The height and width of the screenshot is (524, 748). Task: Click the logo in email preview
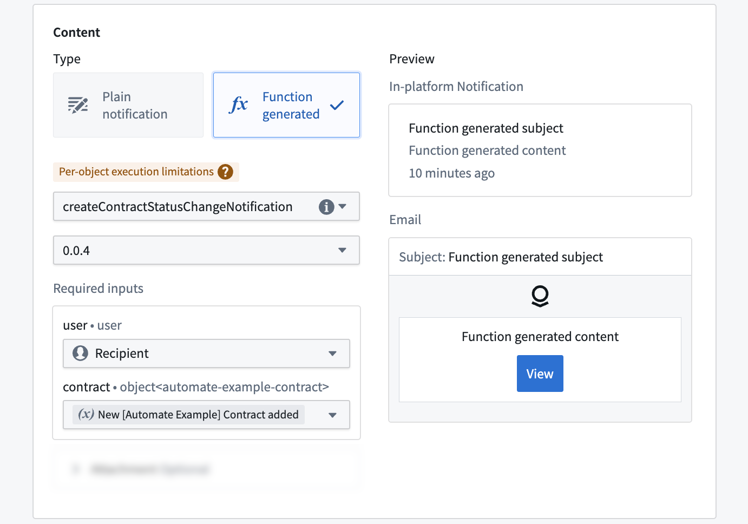(x=540, y=297)
